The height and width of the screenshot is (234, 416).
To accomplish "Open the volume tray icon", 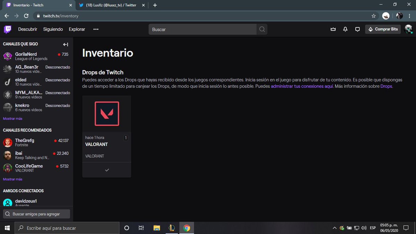I will point(364,228).
